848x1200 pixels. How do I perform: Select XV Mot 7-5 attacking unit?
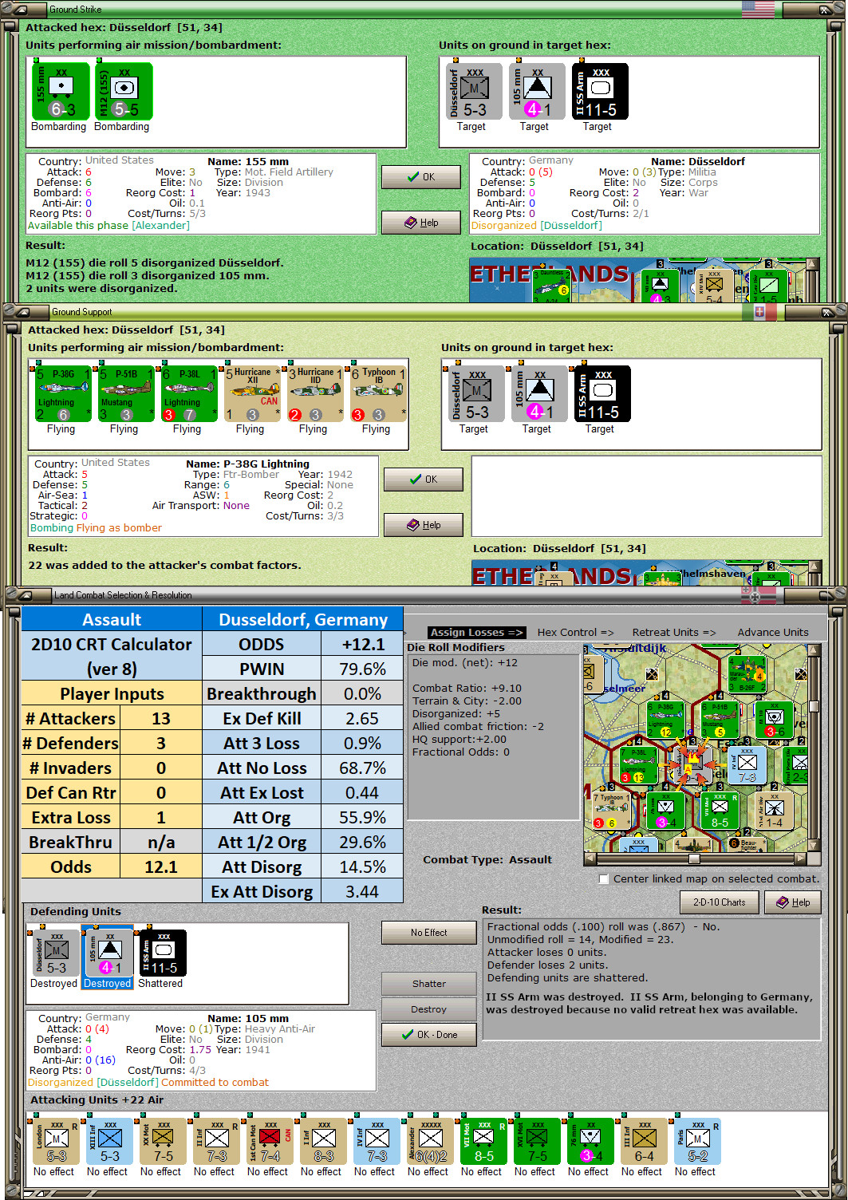tap(162, 1142)
